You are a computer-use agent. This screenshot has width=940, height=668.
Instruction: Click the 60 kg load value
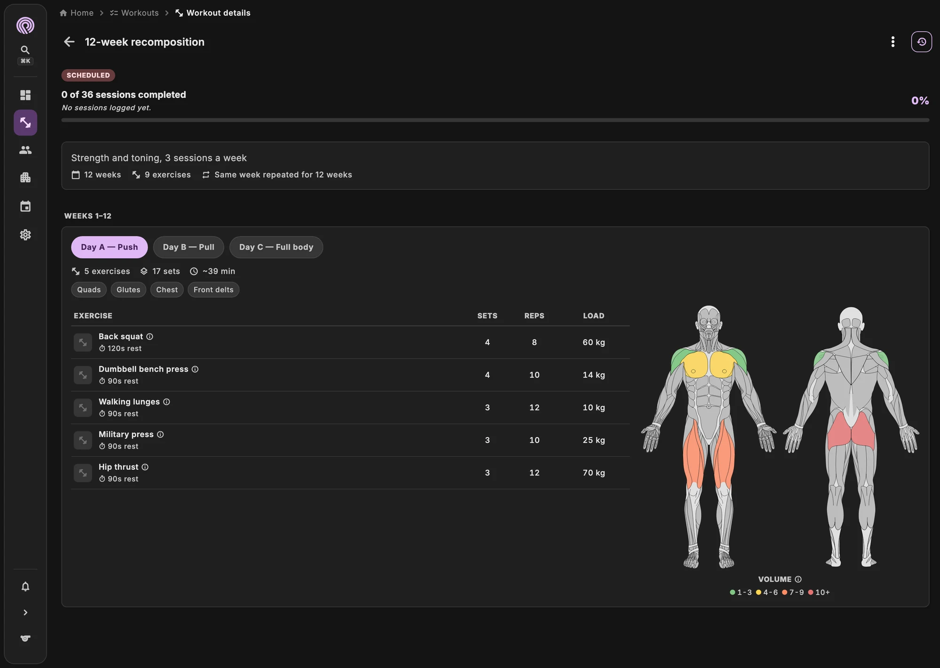point(594,342)
